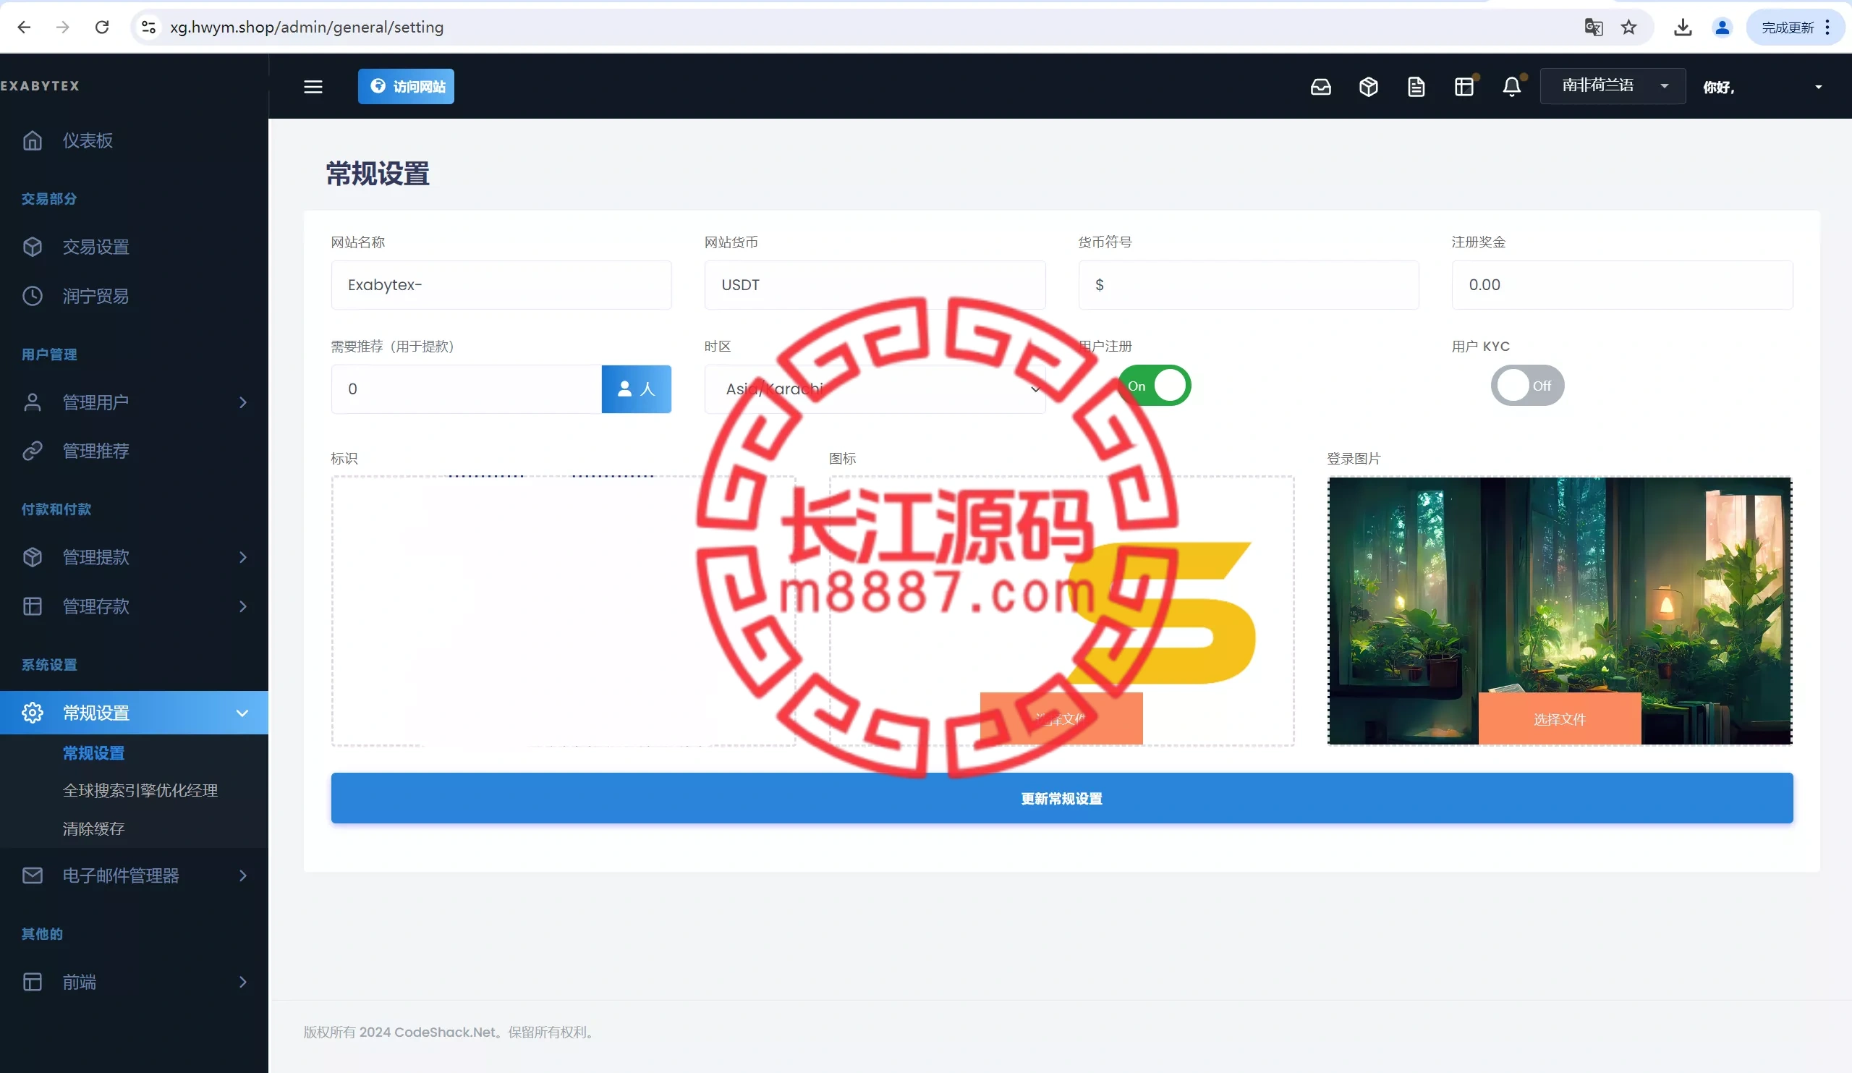Expand 前端 frontend submenu
The width and height of the screenshot is (1852, 1073).
134,982
